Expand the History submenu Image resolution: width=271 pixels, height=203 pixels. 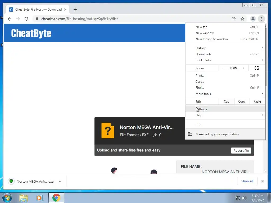coord(225,48)
